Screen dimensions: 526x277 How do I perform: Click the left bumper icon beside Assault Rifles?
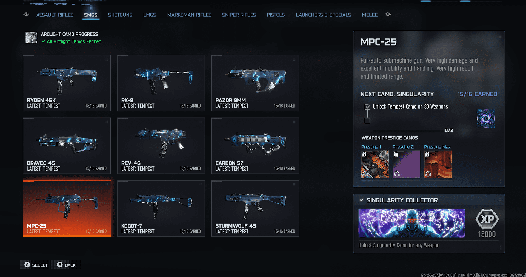point(27,14)
